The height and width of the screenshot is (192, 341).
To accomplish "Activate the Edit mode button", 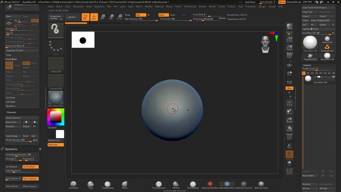I will (85, 17).
